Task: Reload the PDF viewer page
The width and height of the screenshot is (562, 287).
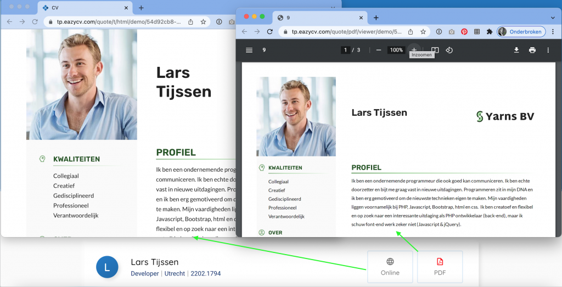Action: click(x=270, y=32)
